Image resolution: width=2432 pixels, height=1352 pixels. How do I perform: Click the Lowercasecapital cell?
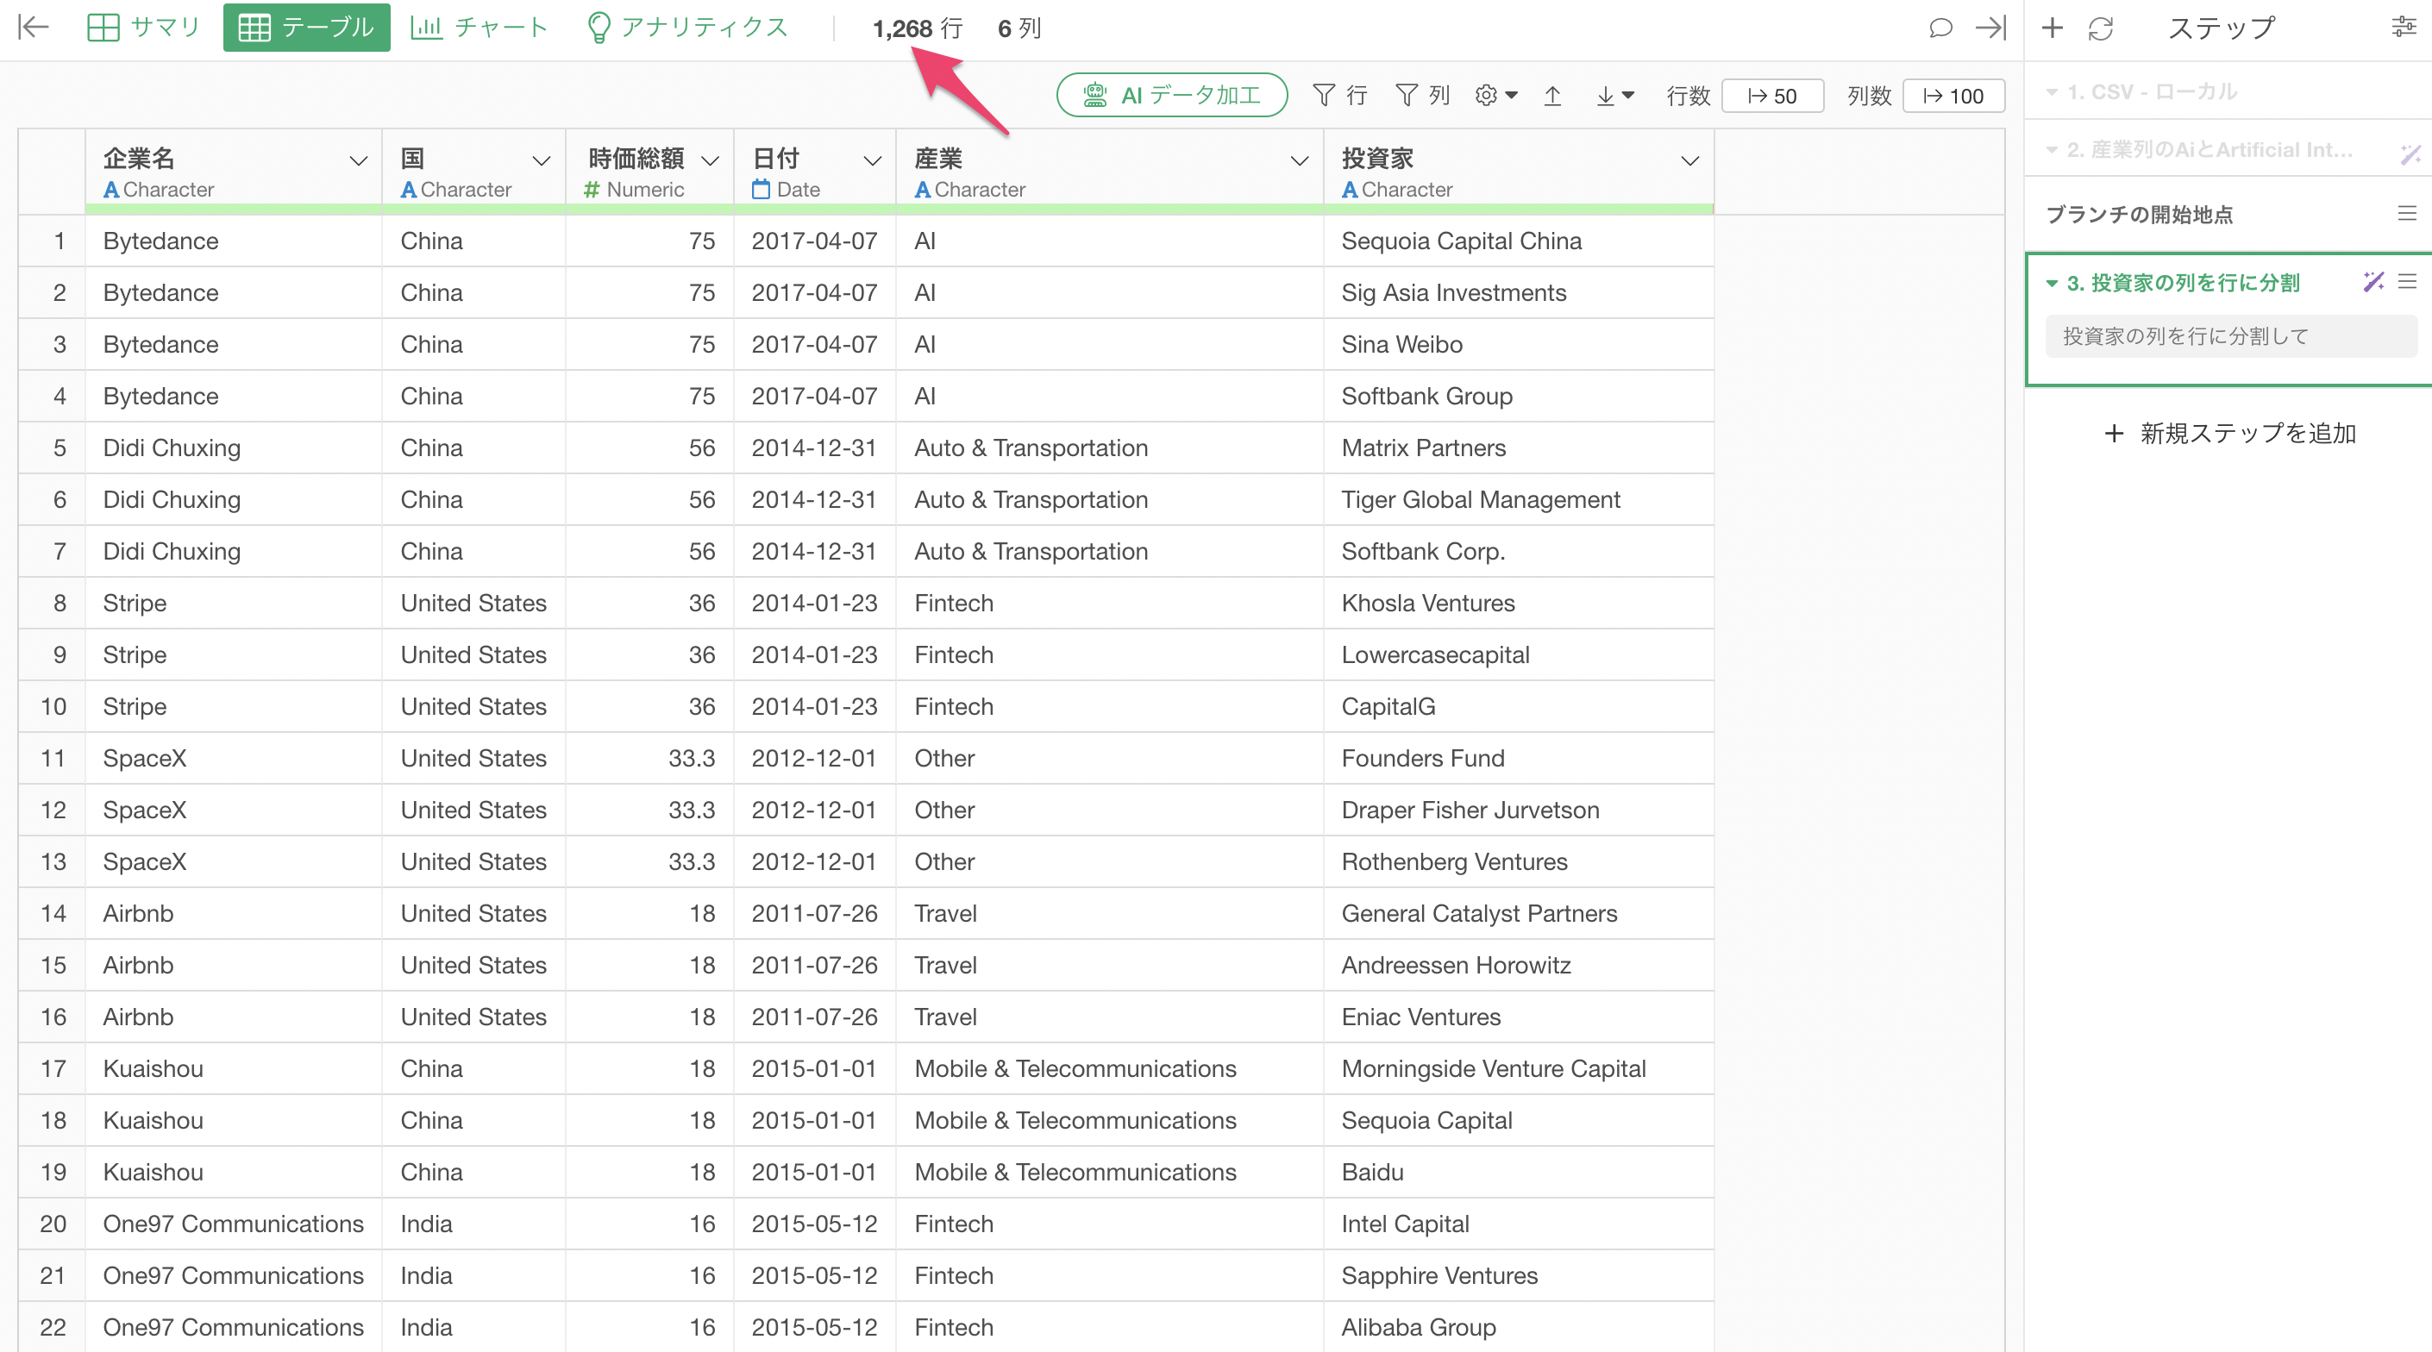[x=1518, y=655]
